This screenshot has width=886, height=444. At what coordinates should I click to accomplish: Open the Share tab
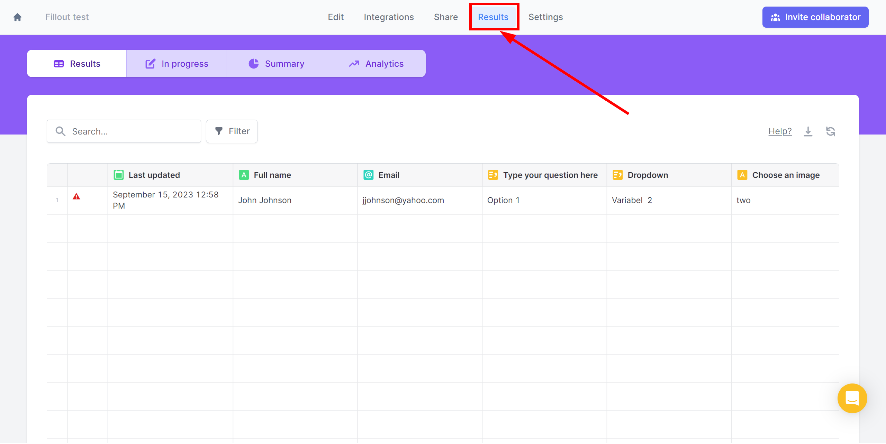pos(446,17)
